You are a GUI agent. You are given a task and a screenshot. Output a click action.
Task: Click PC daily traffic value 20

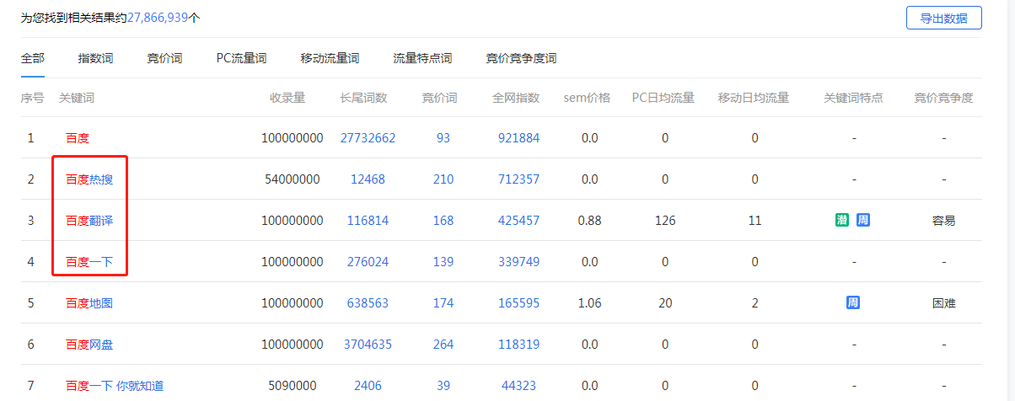coord(665,303)
